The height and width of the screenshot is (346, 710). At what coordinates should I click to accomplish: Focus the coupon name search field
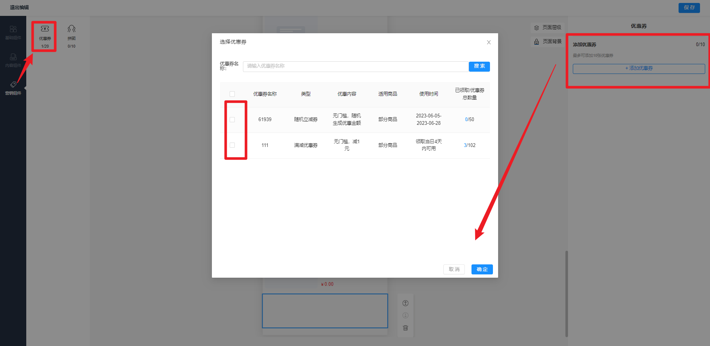[x=355, y=66]
